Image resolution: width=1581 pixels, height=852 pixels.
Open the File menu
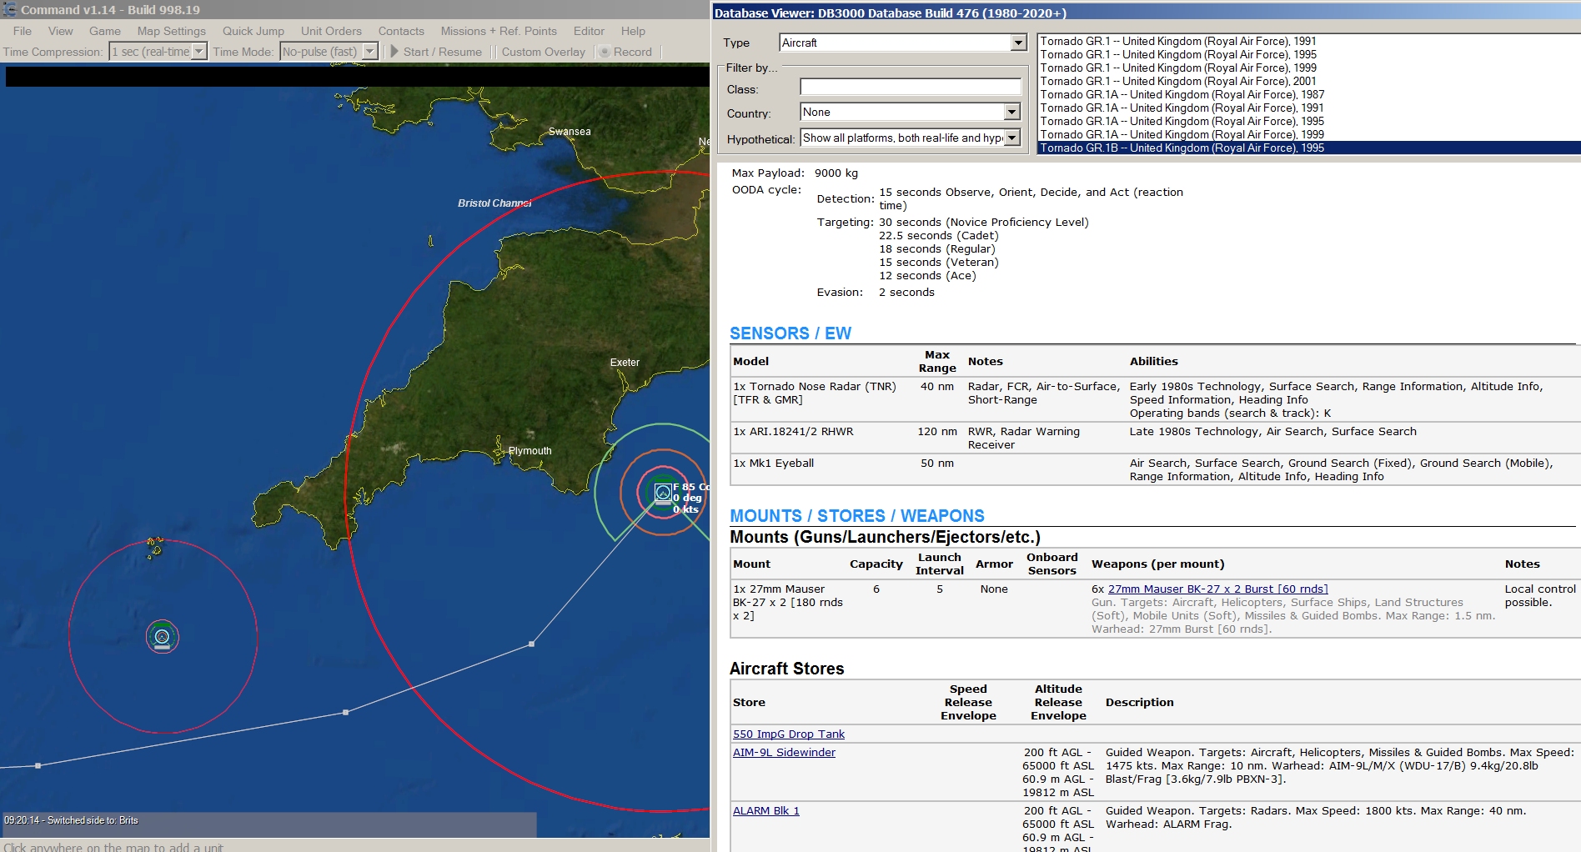pyautogui.click(x=23, y=31)
